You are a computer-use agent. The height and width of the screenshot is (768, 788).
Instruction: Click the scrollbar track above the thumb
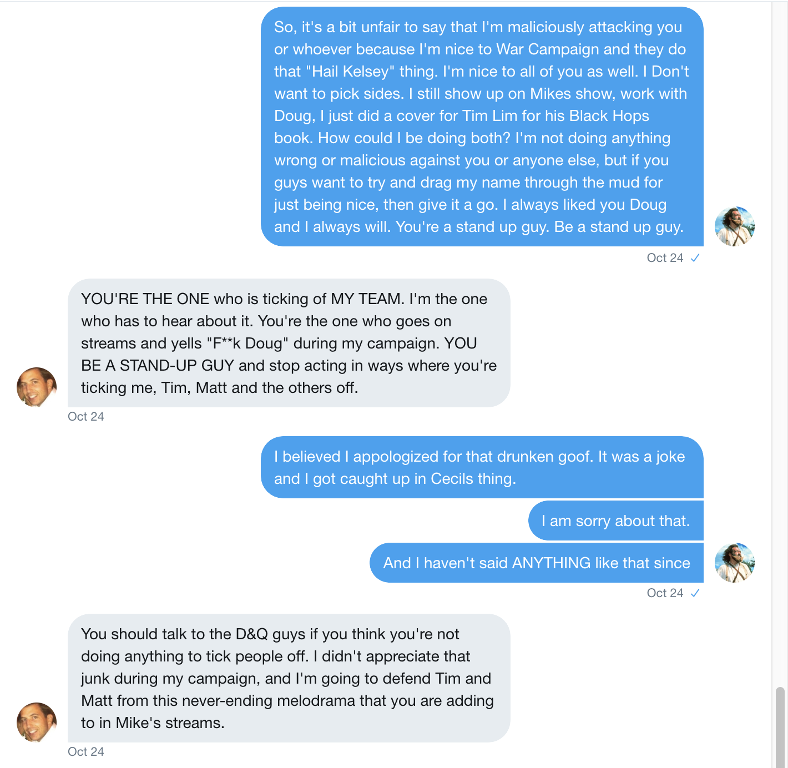coord(780,344)
